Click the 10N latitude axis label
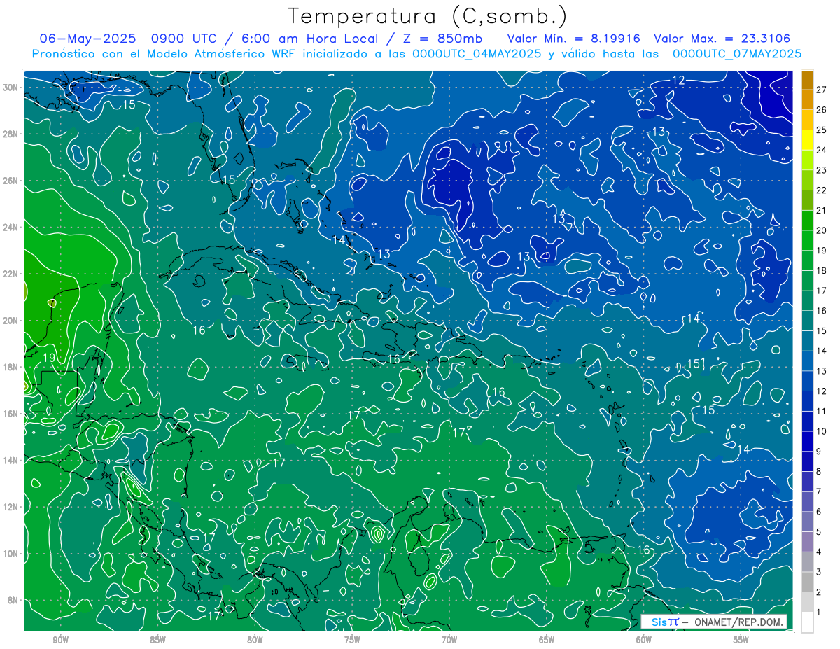 (10, 554)
